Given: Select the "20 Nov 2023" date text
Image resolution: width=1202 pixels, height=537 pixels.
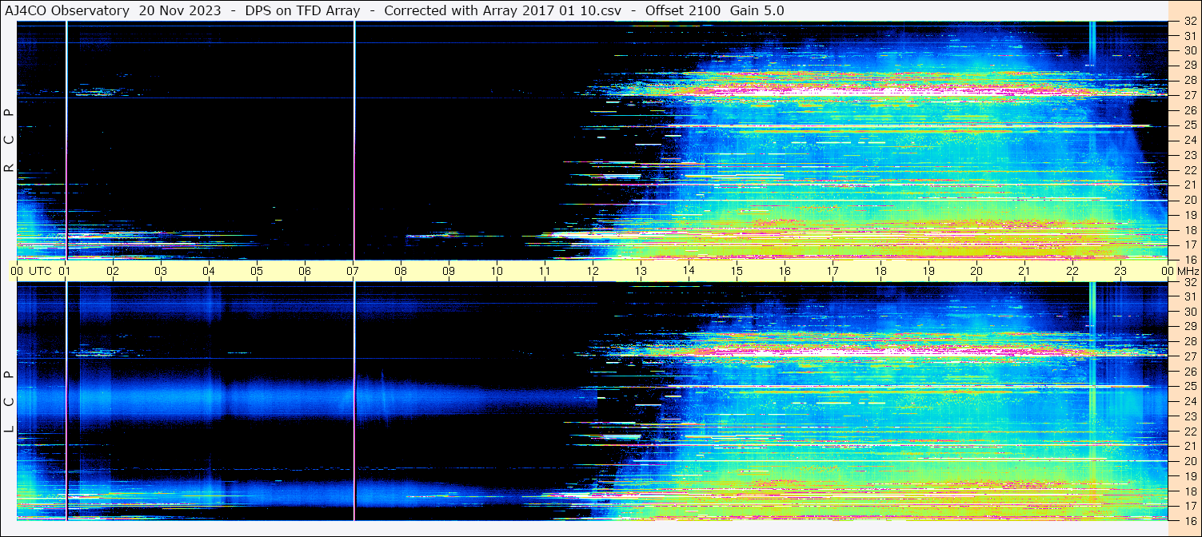Looking at the screenshot, I should tap(180, 10).
